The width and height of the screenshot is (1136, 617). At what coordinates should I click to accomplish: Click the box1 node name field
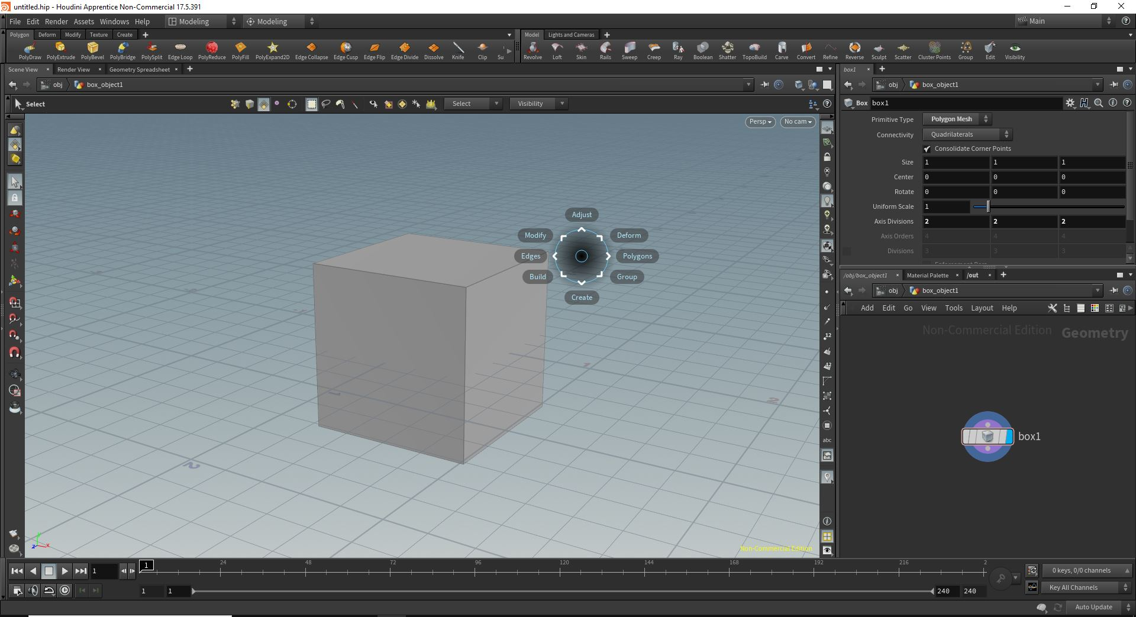[966, 103]
